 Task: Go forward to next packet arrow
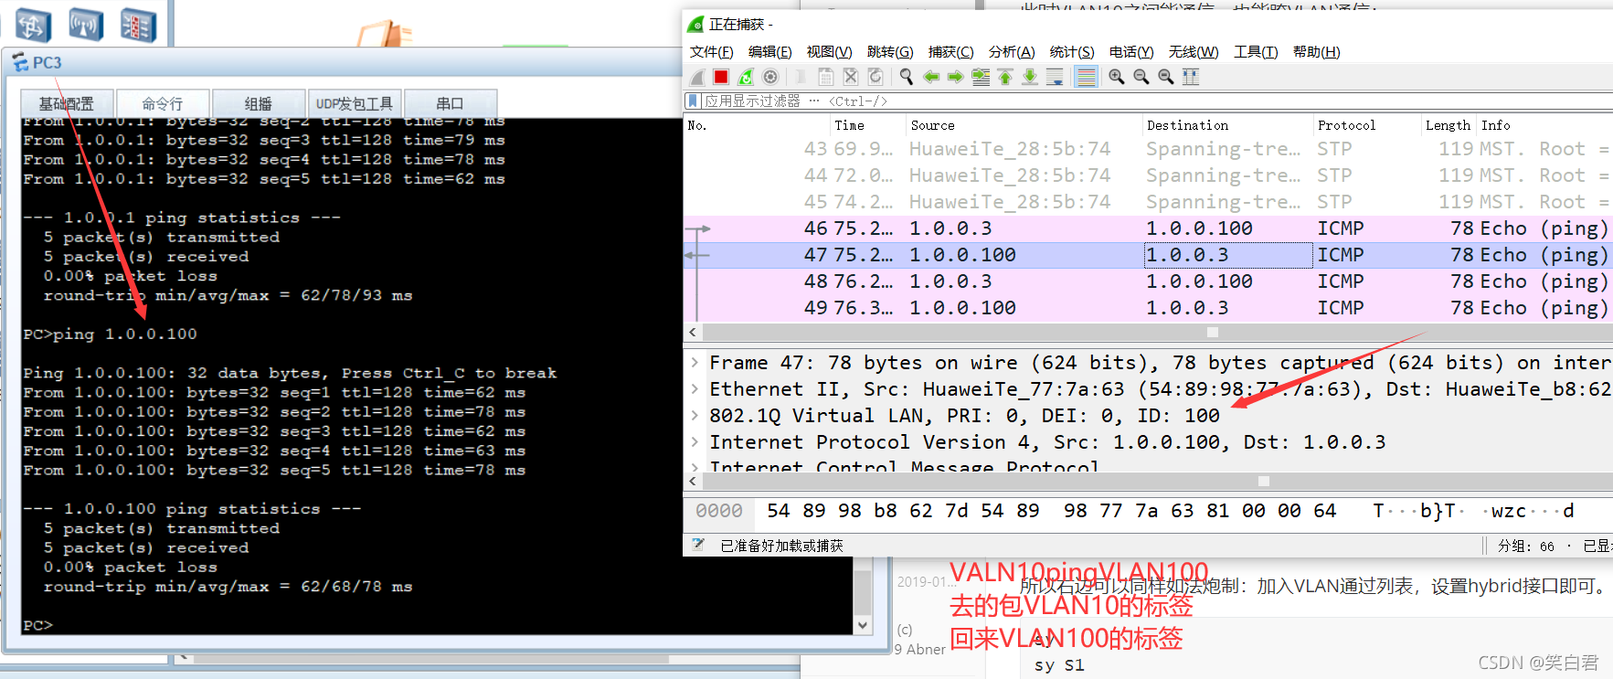tap(956, 77)
